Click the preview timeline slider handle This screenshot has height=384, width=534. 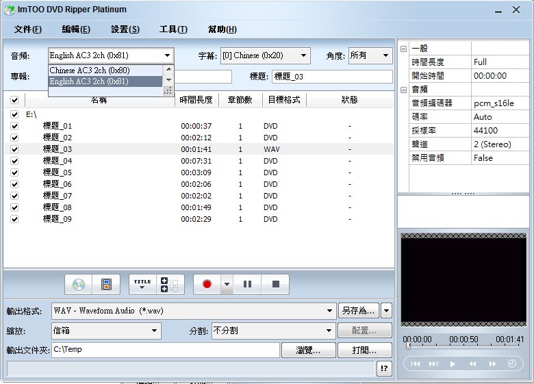point(408,346)
